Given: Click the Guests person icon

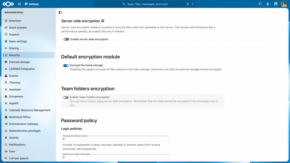Looking at the screenshot, I should pyautogui.click(x=6, y=76).
